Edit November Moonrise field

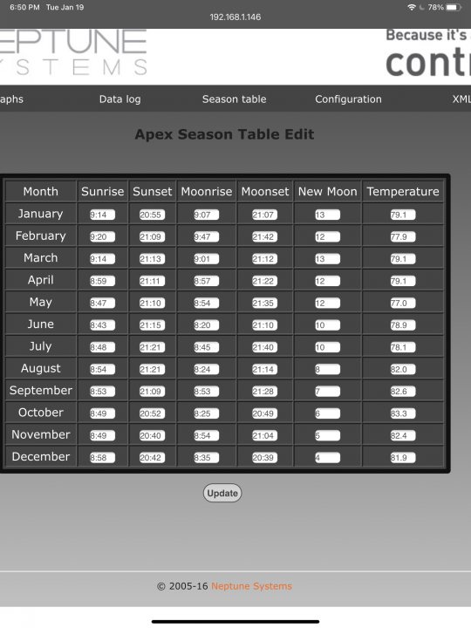[206, 435]
